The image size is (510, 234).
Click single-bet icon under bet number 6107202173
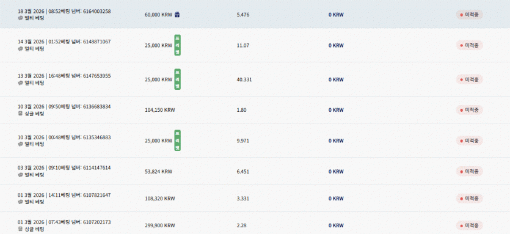click(20, 229)
